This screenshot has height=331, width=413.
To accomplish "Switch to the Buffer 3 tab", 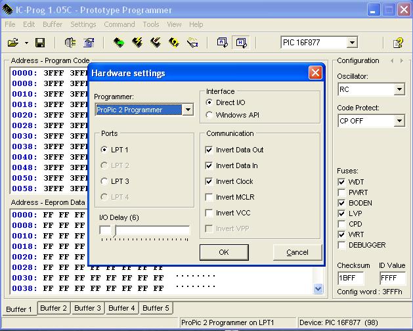I will point(87,308).
